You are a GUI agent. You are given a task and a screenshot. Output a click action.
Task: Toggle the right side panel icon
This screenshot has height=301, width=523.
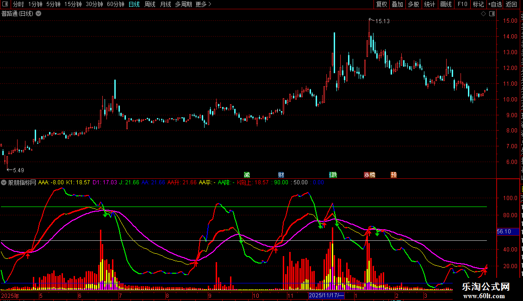coord(492,14)
